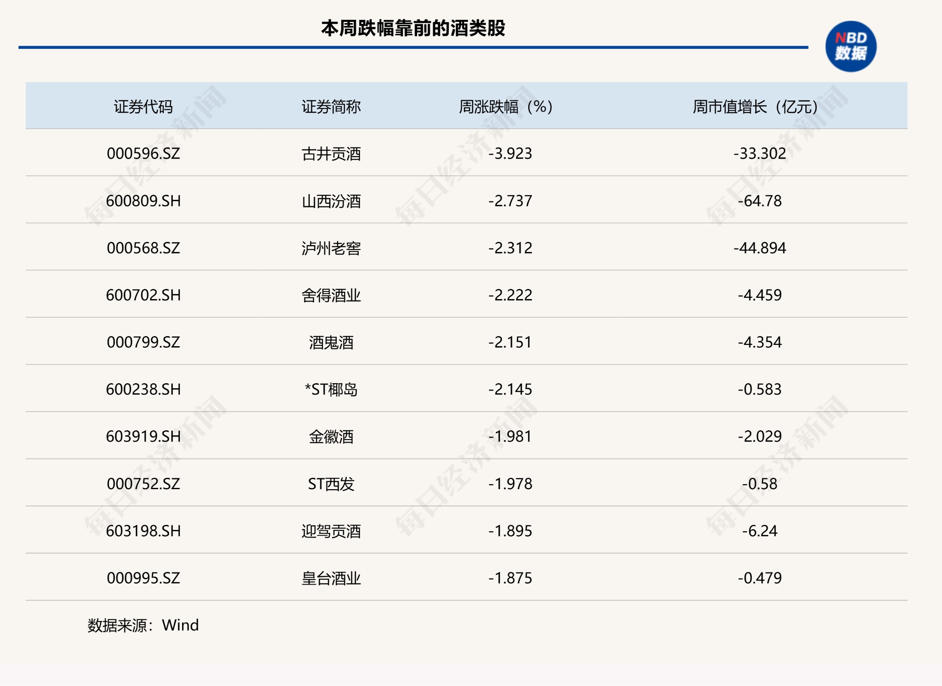Click the -2.222 weekly change value

point(510,295)
